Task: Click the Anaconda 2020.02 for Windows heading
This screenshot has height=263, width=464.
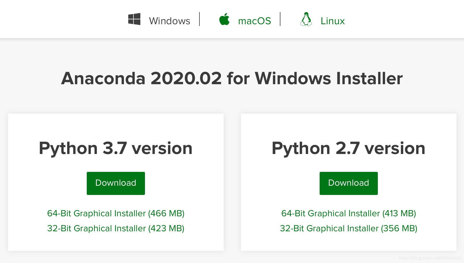Action: (x=232, y=78)
